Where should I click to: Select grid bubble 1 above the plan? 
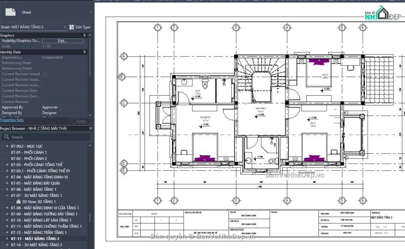[157, 28]
